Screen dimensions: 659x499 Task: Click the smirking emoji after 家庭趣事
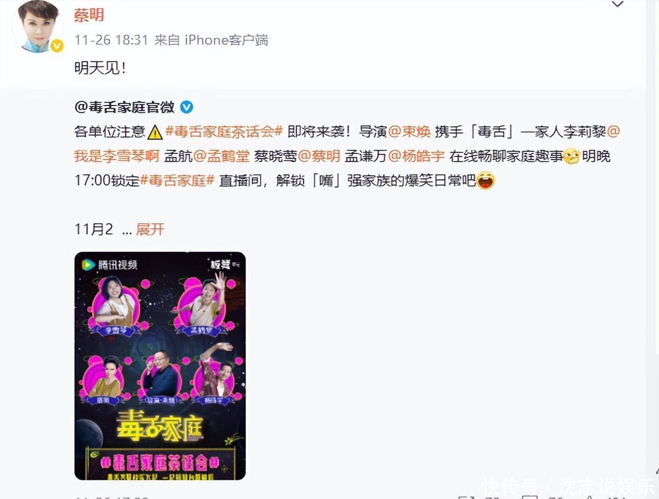click(x=571, y=156)
